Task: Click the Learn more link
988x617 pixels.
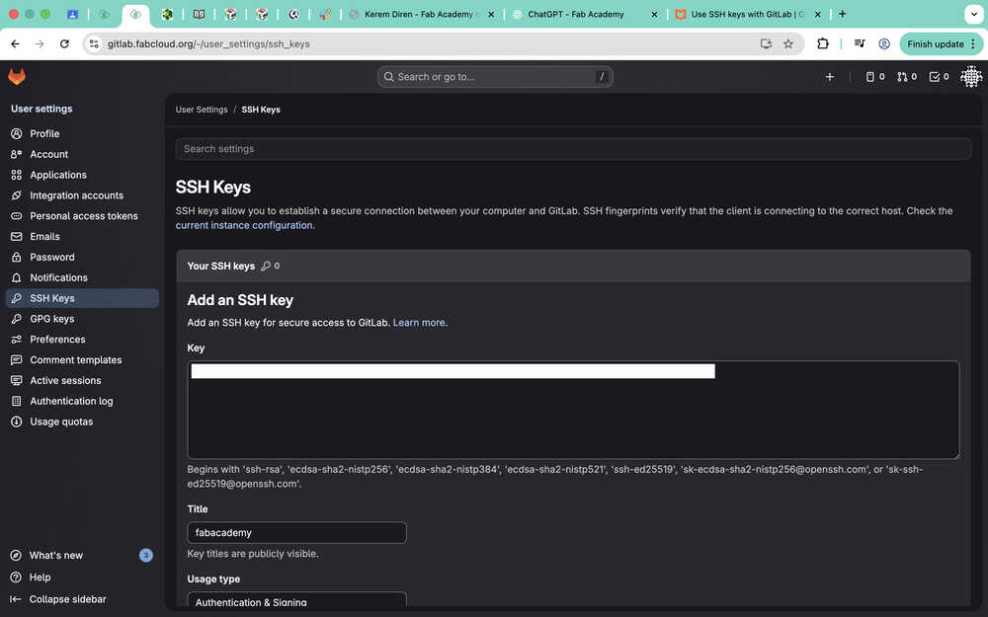Action: [419, 323]
